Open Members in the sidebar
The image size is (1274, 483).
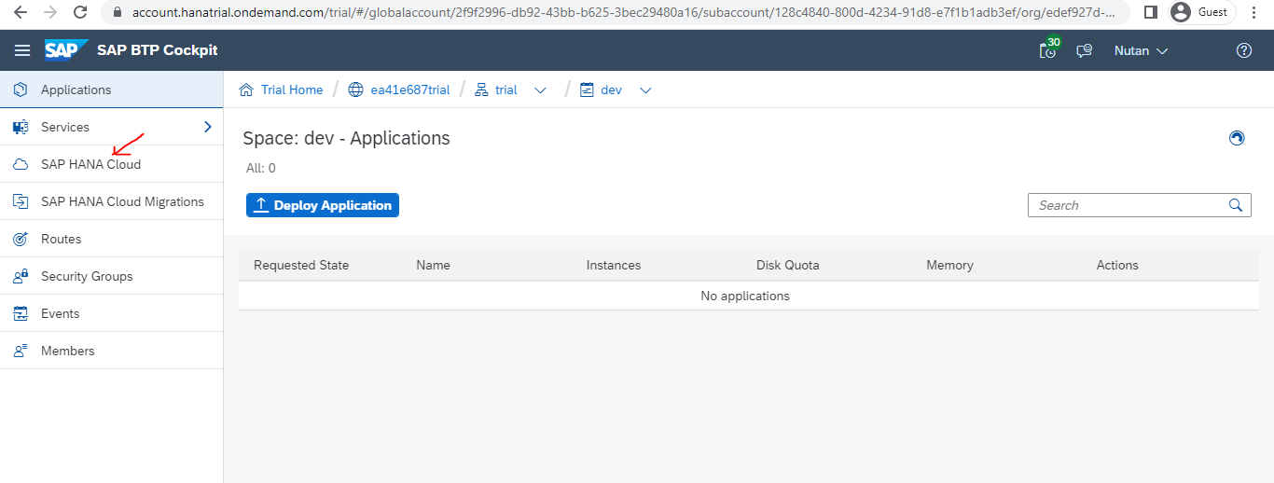112,351
